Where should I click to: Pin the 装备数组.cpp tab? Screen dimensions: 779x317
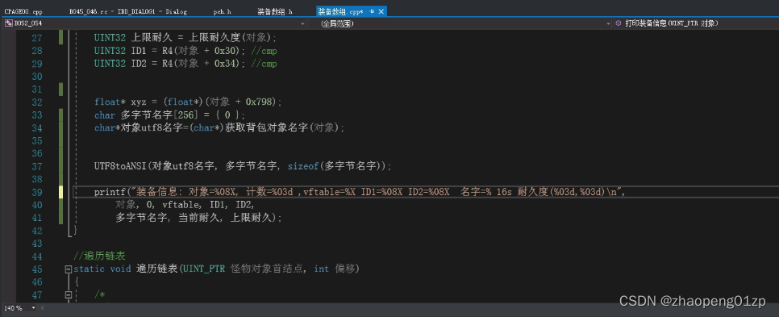click(x=372, y=11)
